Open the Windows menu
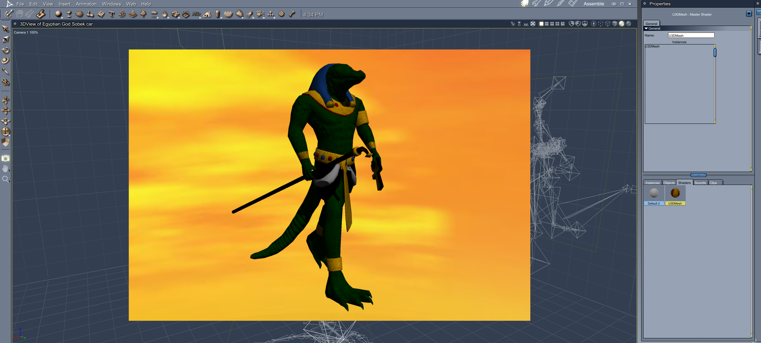Viewport: 761px width, 343px height. [112, 4]
